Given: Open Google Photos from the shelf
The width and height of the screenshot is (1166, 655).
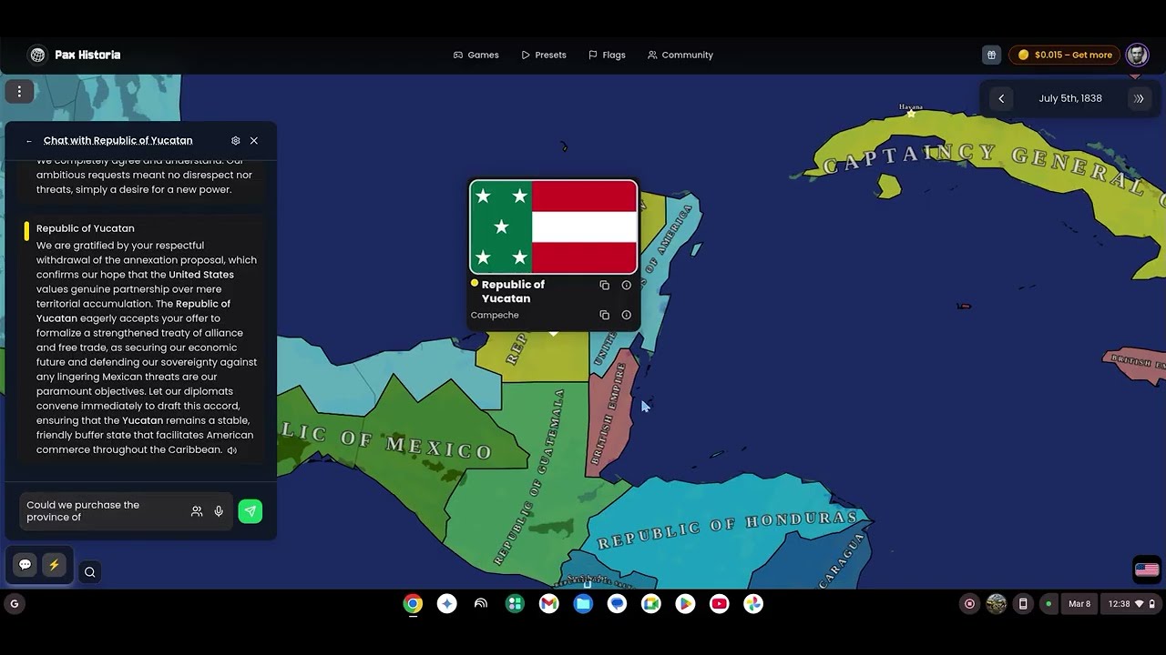Looking at the screenshot, I should coord(753,603).
